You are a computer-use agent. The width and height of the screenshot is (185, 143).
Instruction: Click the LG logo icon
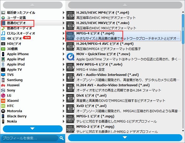pyautogui.click(x=3, y=96)
